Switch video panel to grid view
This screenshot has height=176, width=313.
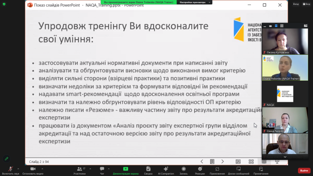click(282, 26)
